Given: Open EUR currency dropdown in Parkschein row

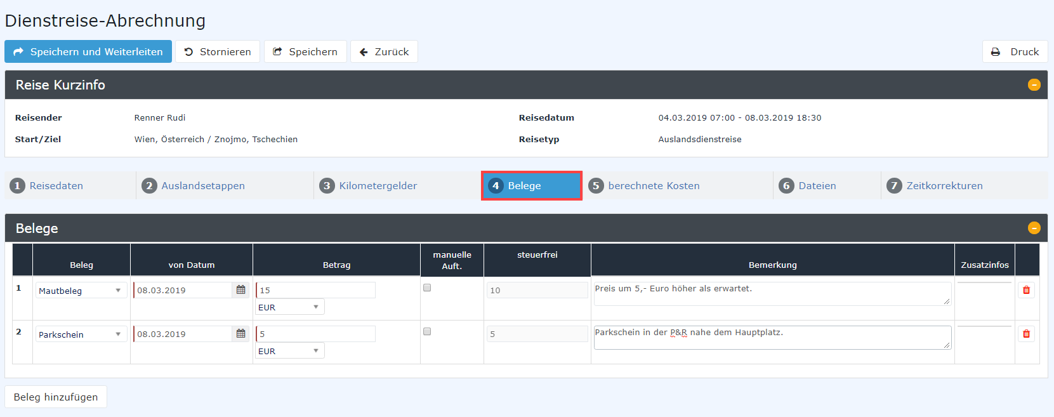Looking at the screenshot, I should [x=290, y=351].
